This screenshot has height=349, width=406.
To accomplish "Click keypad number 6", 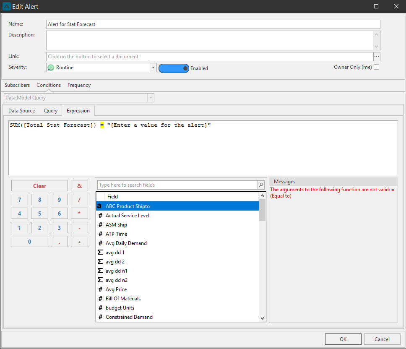I will pos(59,214).
